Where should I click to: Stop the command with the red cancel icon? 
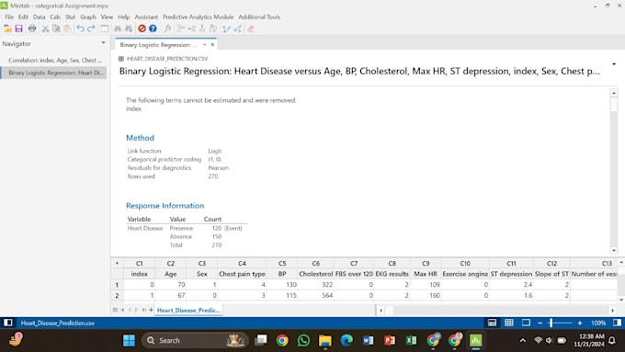(x=142, y=28)
